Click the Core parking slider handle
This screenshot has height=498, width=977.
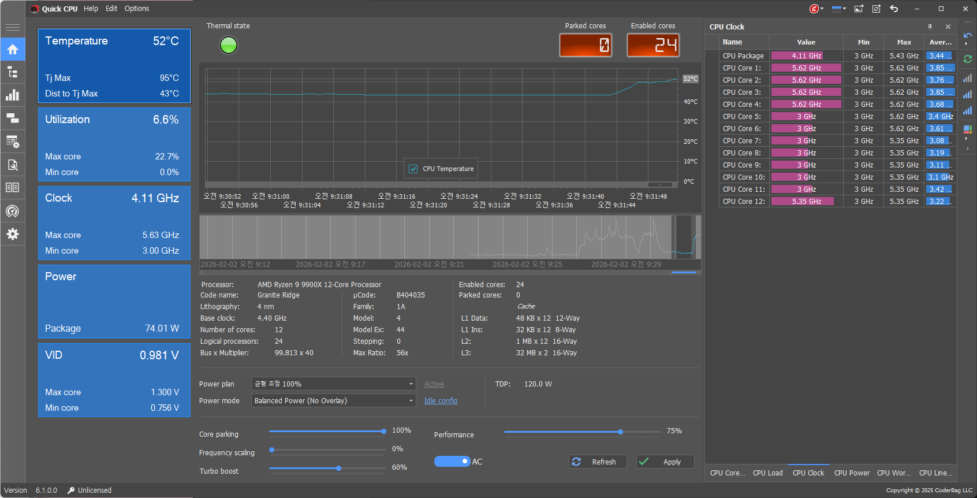tap(383, 431)
